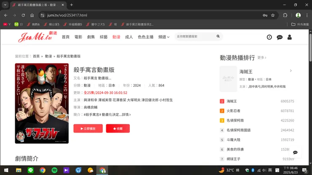Open the 首頁 breadcrumb link
Viewport: 312px width, 175px height.
tap(36, 56)
